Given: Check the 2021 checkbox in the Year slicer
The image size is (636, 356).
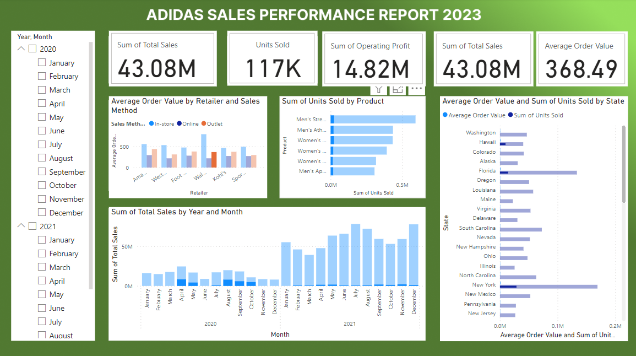Looking at the screenshot, I should coord(33,226).
